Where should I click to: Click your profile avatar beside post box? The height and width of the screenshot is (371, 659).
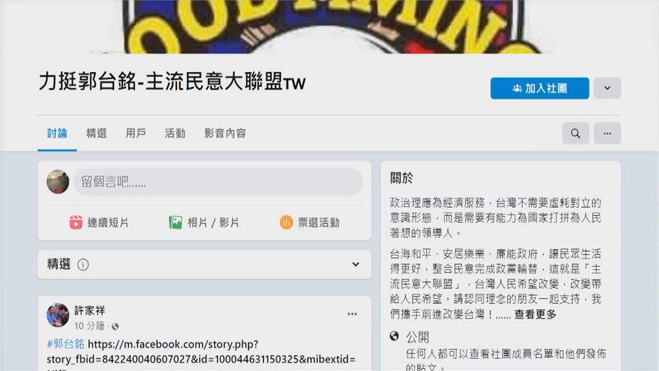57,182
